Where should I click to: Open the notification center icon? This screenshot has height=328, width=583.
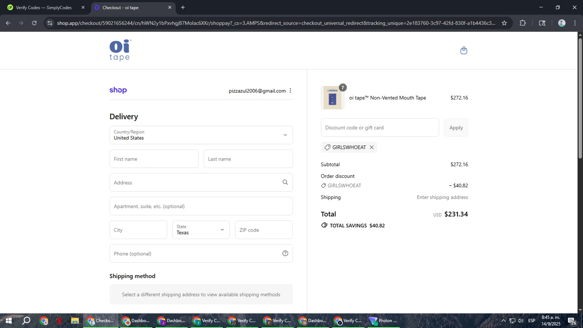tap(573, 321)
